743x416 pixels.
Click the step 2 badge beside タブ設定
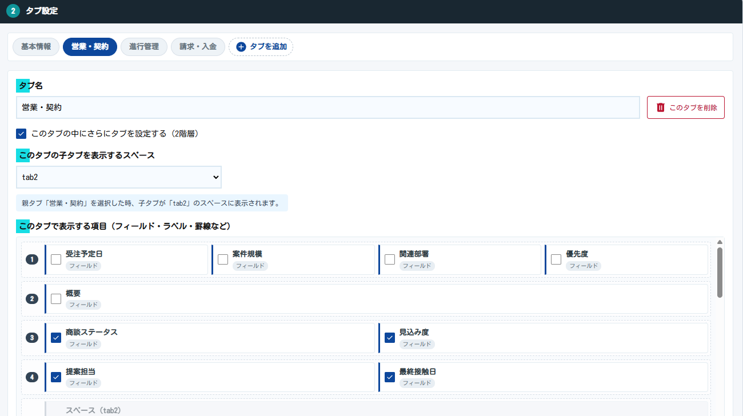point(13,11)
